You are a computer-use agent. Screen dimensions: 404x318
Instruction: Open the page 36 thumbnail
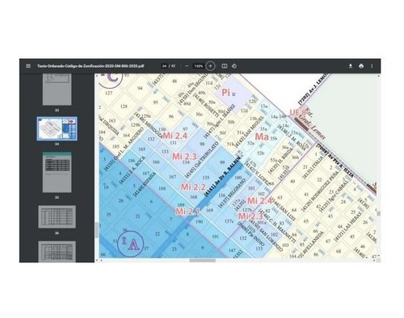pos(57,217)
